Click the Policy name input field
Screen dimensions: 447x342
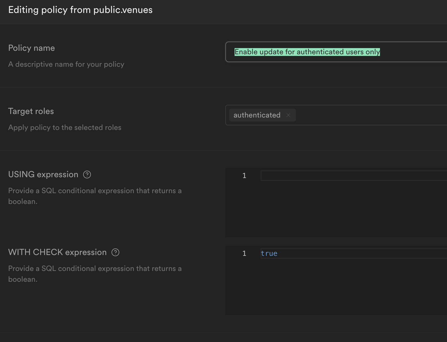[x=405, y=52]
